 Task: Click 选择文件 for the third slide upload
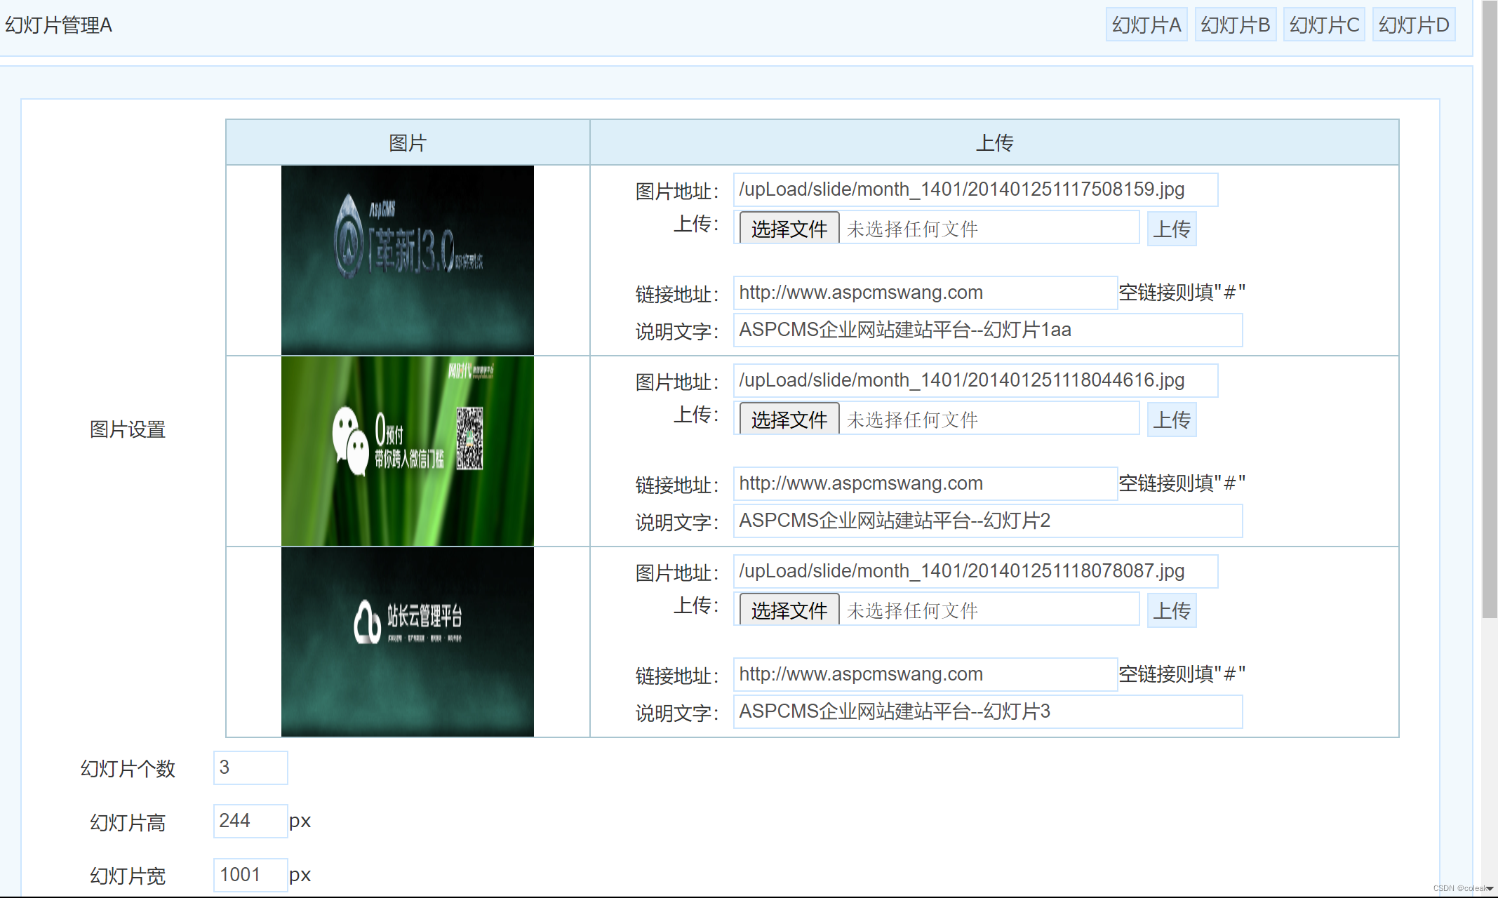(x=787, y=610)
